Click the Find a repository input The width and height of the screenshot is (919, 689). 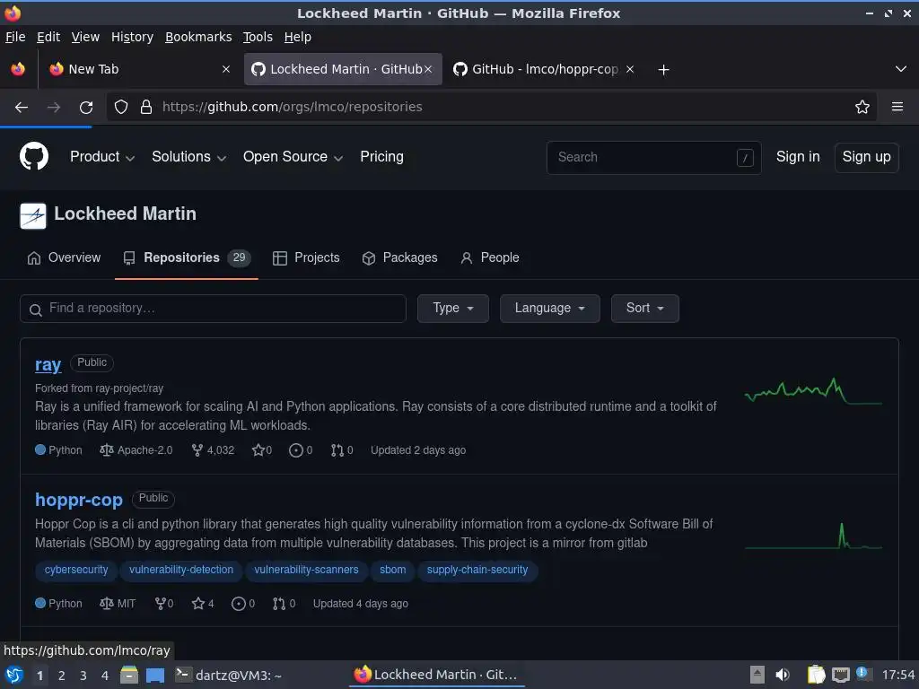pos(213,309)
